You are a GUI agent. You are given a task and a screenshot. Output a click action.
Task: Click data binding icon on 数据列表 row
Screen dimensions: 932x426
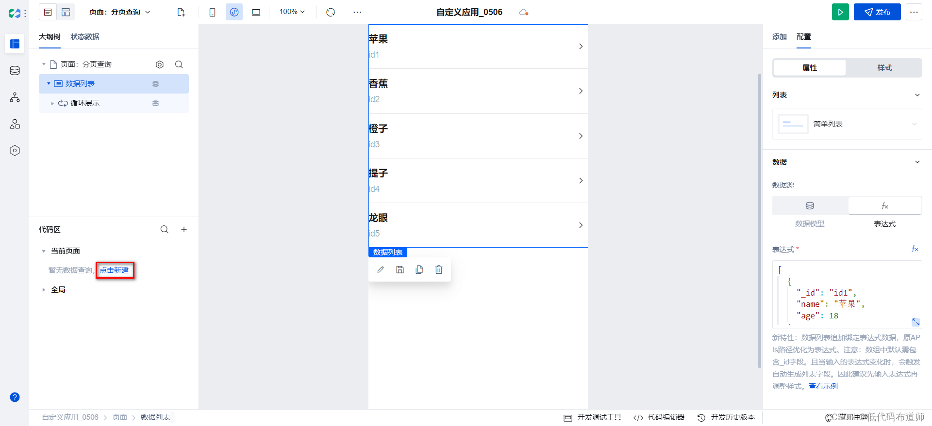156,84
